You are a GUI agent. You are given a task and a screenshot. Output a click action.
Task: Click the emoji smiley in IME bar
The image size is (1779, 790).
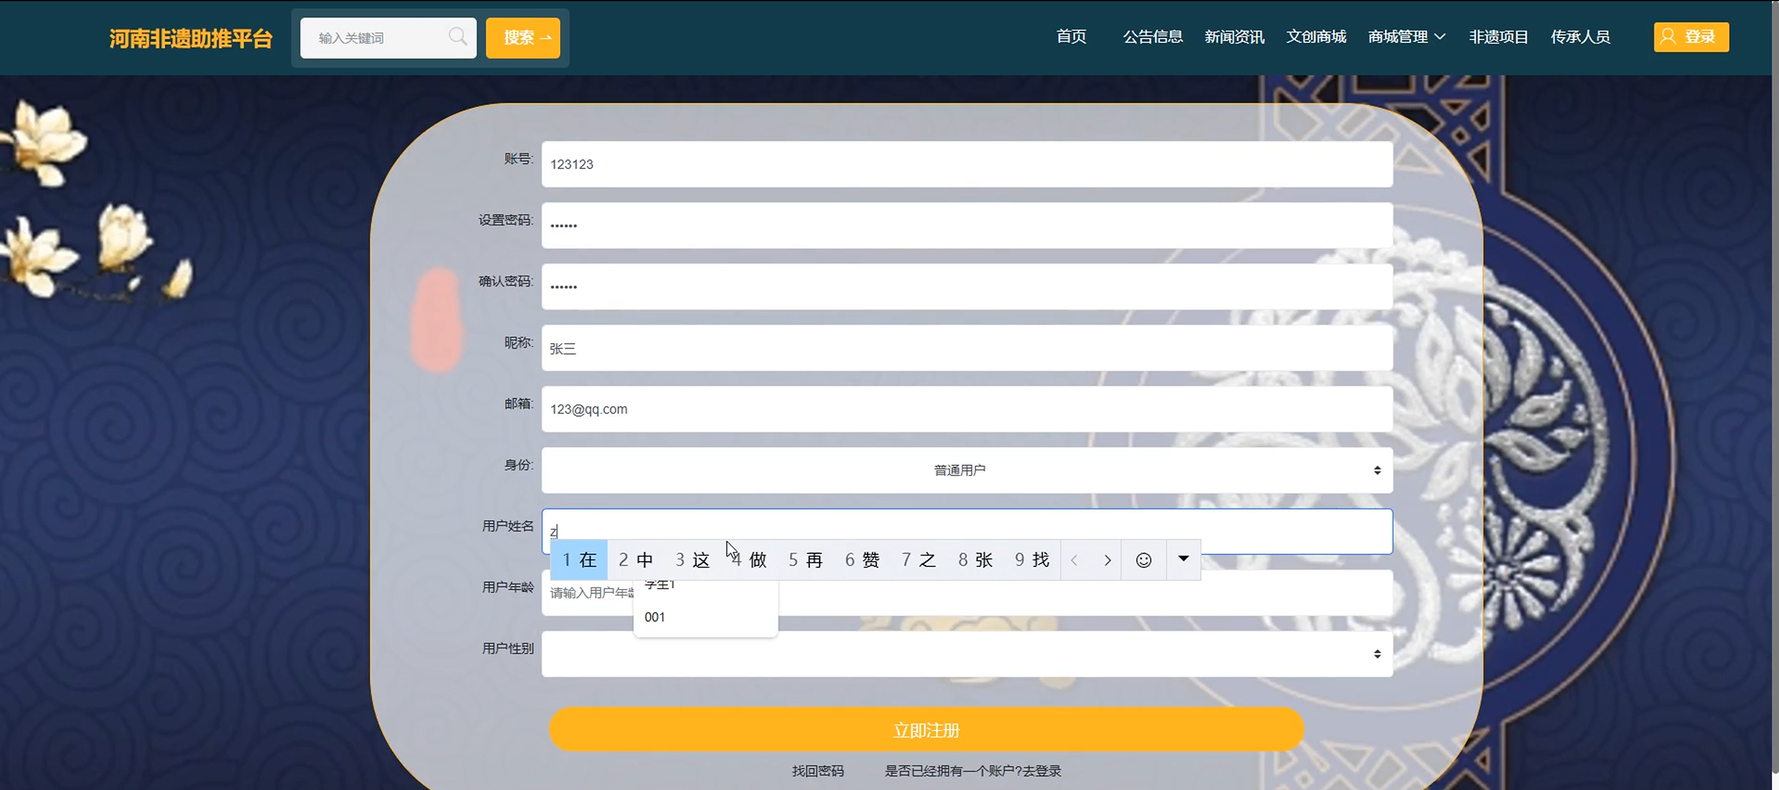click(x=1143, y=560)
